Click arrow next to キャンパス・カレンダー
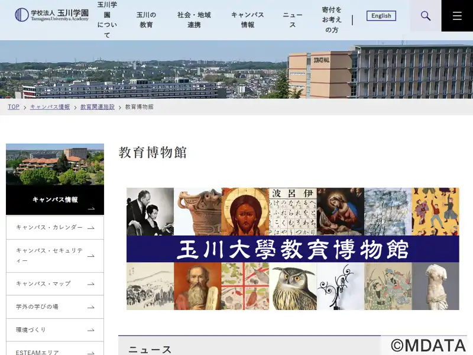This screenshot has height=355, width=473. pyautogui.click(x=91, y=228)
